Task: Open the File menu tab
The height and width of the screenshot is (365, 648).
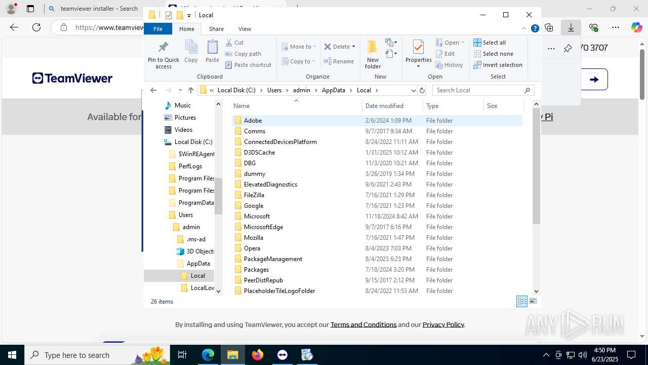Action: 158,29
